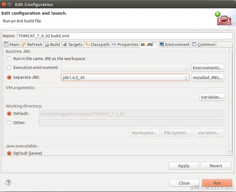This screenshot has height=192, width=236.
Task: Select Default (javaw) Java executable
Action: pyautogui.click(x=9, y=153)
